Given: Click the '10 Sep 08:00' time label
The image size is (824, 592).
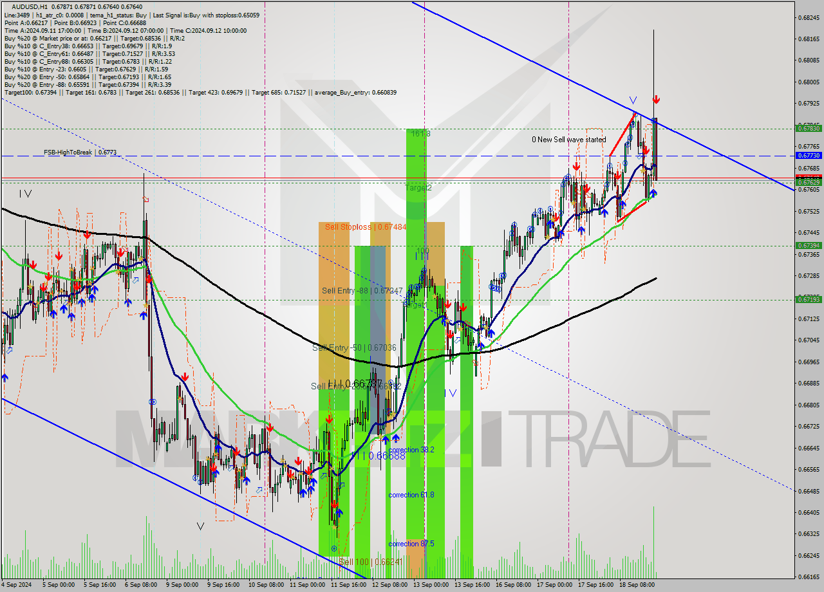Looking at the screenshot, I should [266, 585].
